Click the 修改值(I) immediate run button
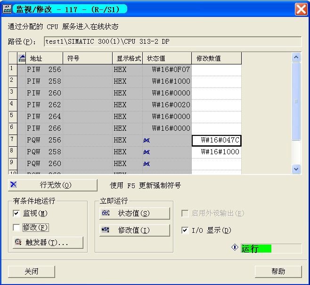Viewport: 310px width, 285px height. [x=134, y=230]
